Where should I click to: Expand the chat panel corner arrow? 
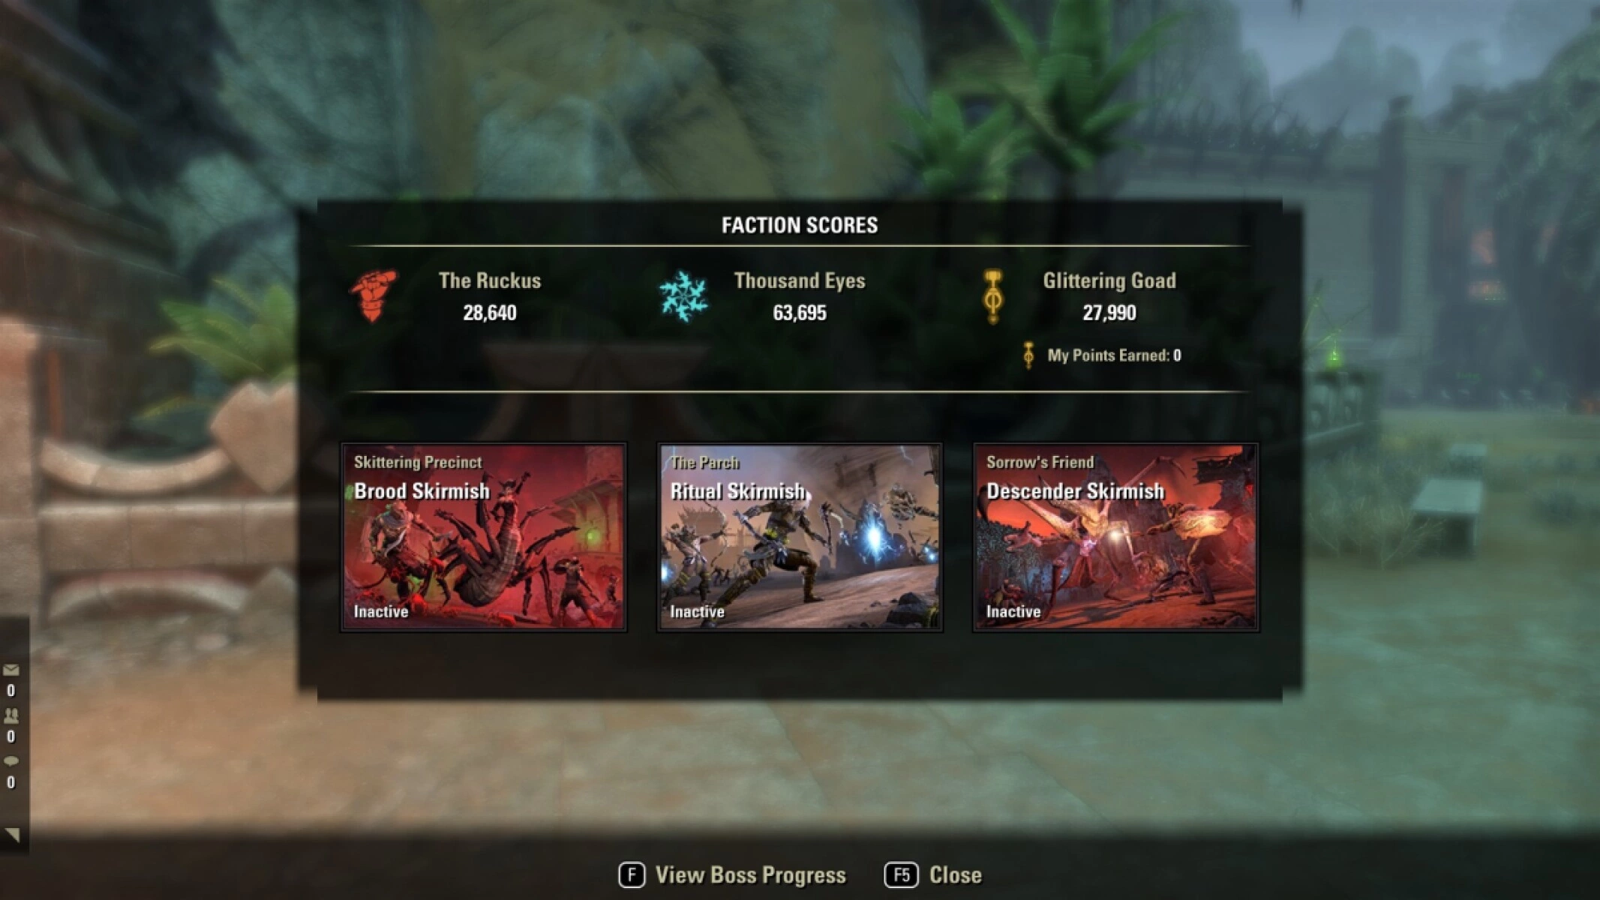pyautogui.click(x=12, y=834)
